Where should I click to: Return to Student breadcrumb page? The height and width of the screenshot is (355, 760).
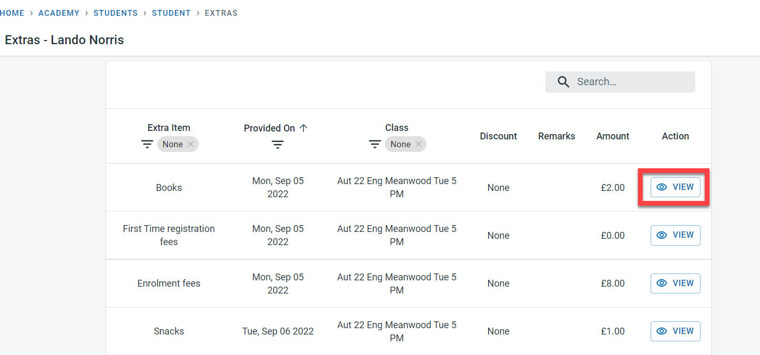(171, 13)
